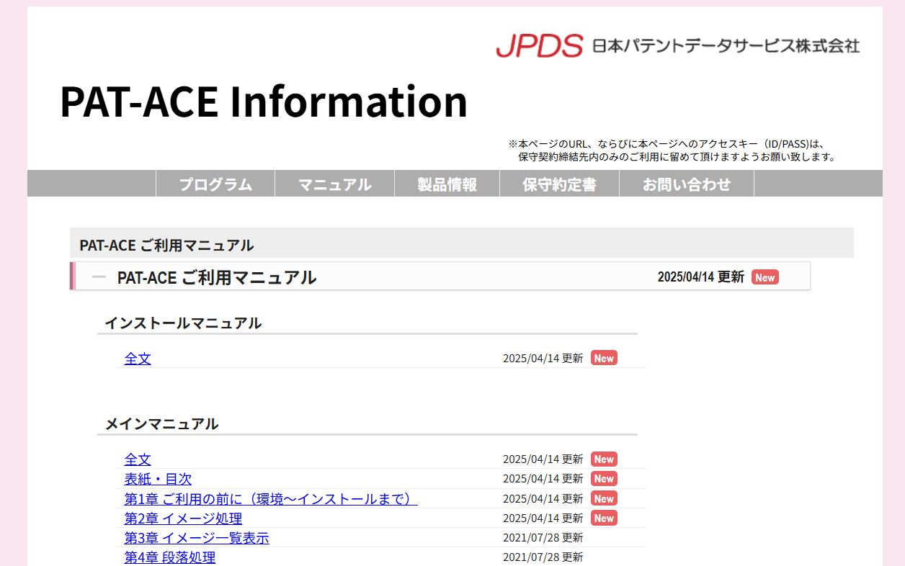
Task: Click New badge beside 第1章 row
Action: 604,498
